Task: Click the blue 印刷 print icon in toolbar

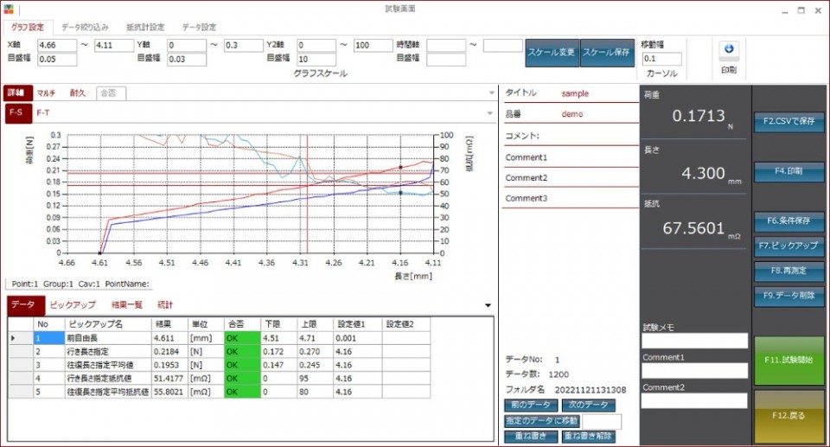Action: click(x=728, y=50)
